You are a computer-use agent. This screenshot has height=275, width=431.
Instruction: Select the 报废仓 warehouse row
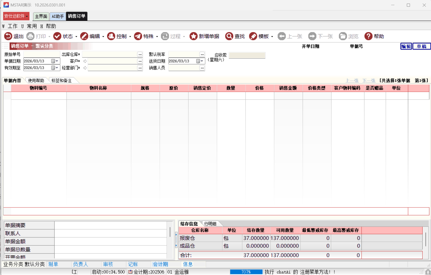300,238
